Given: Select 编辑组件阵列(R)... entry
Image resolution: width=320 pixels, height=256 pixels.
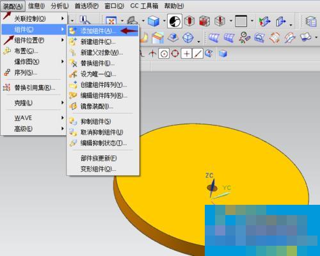Looking at the screenshot, I should 103,95.
